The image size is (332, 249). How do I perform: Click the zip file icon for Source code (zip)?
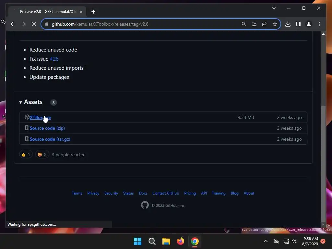click(x=27, y=128)
